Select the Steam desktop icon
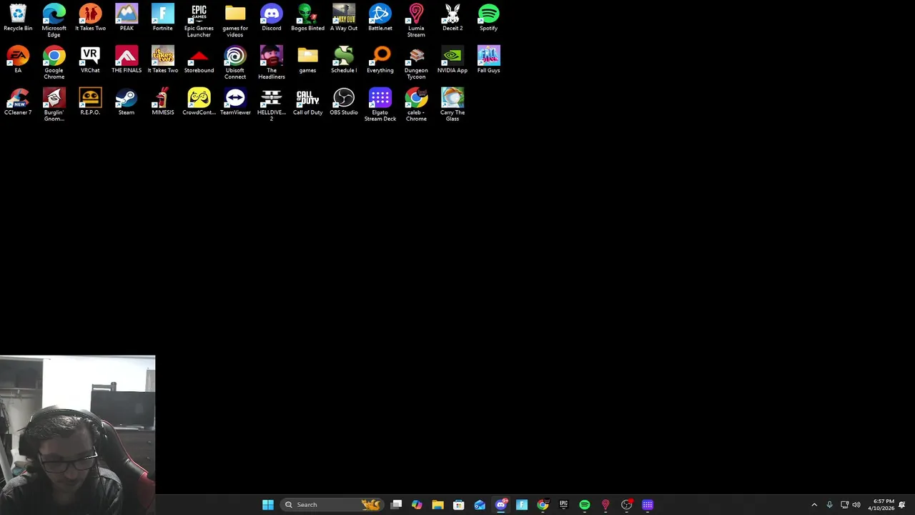The image size is (915, 515). [x=127, y=102]
